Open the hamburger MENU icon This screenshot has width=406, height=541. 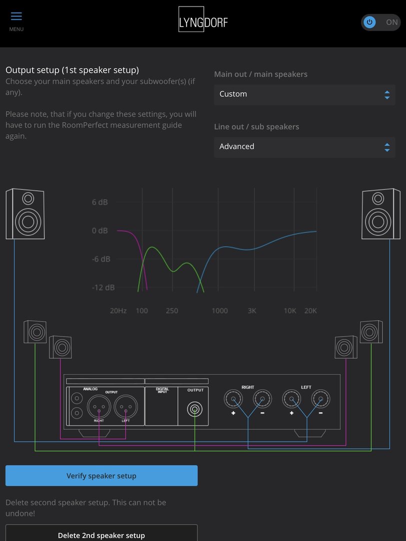coord(16,16)
